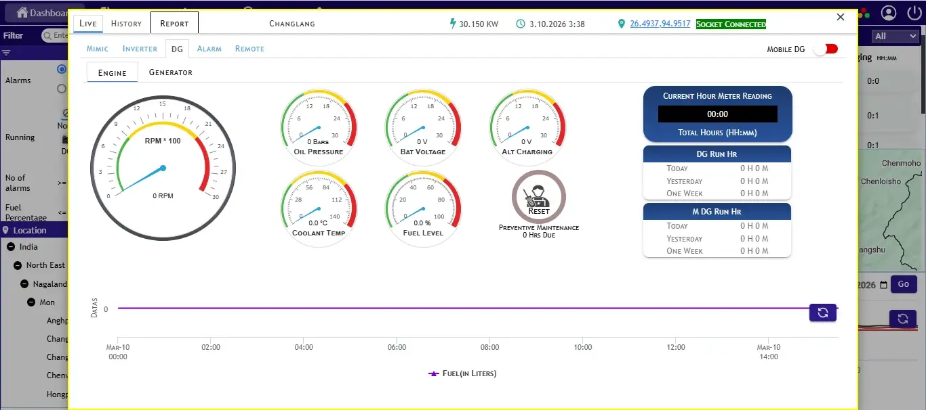Viewport: 926px width, 410px height.
Task: Open the All dropdown on the right
Action: click(894, 35)
